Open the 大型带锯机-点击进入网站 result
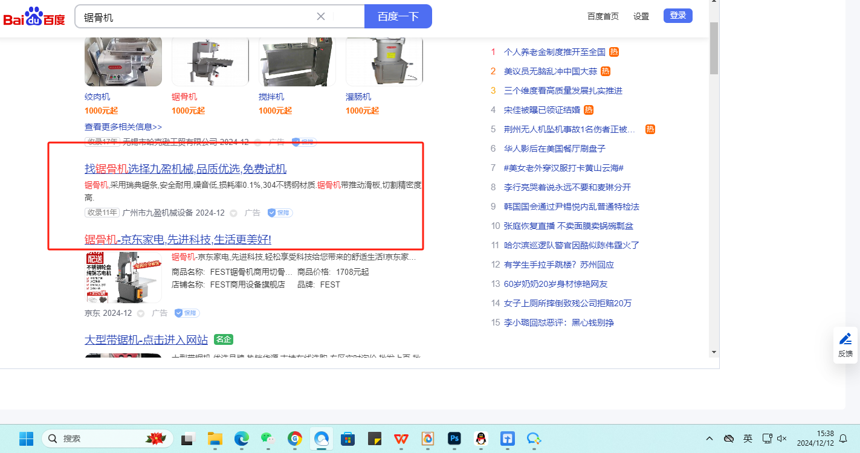Image resolution: width=860 pixels, height=453 pixels. tap(146, 339)
